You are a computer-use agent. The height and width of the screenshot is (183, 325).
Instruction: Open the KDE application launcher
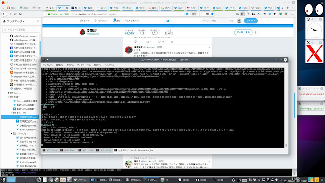pyautogui.click(x=3, y=180)
